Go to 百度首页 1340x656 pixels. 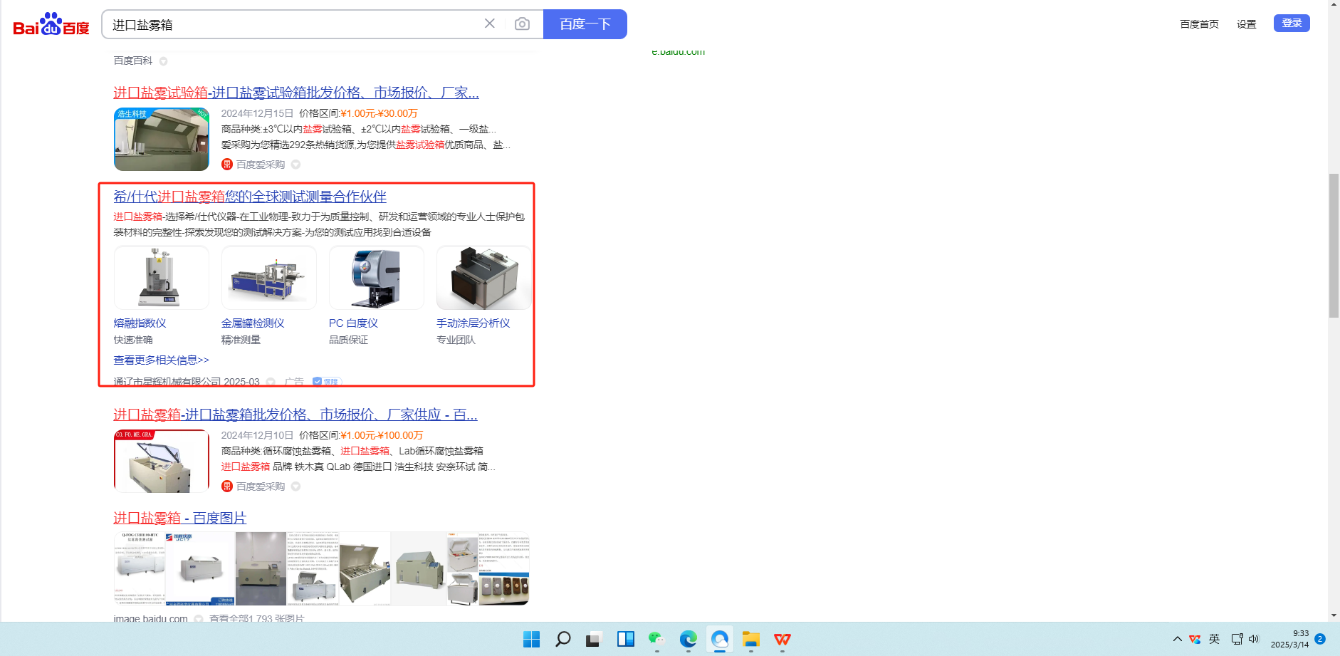[x=1199, y=24]
